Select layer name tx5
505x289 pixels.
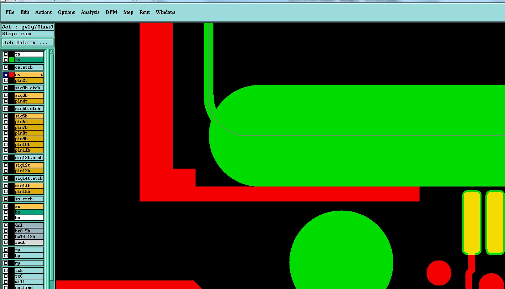(29, 270)
